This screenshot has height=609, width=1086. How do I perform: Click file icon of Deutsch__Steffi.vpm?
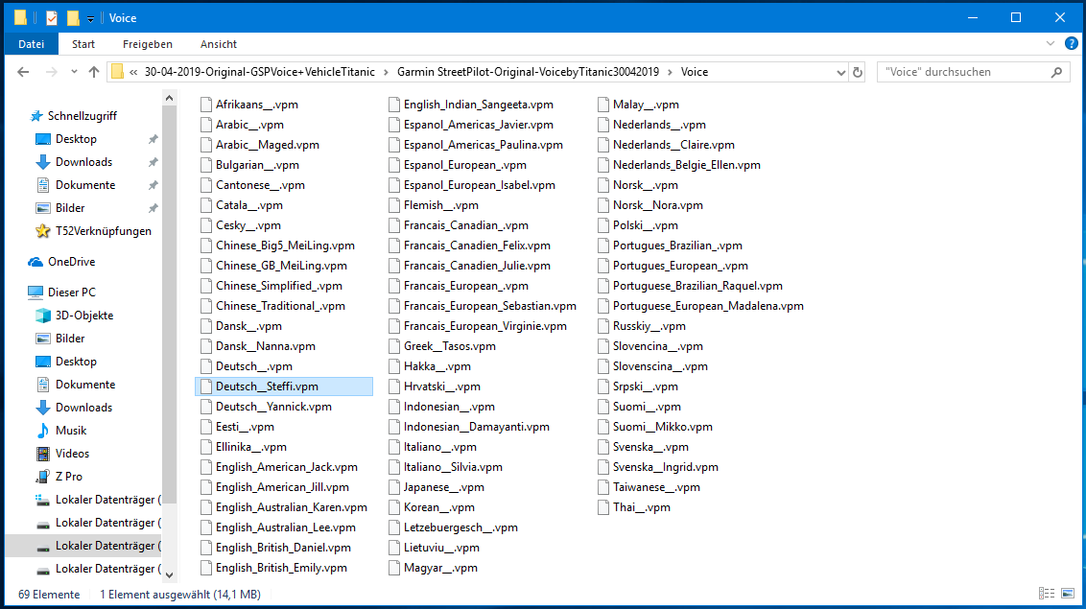click(x=205, y=386)
